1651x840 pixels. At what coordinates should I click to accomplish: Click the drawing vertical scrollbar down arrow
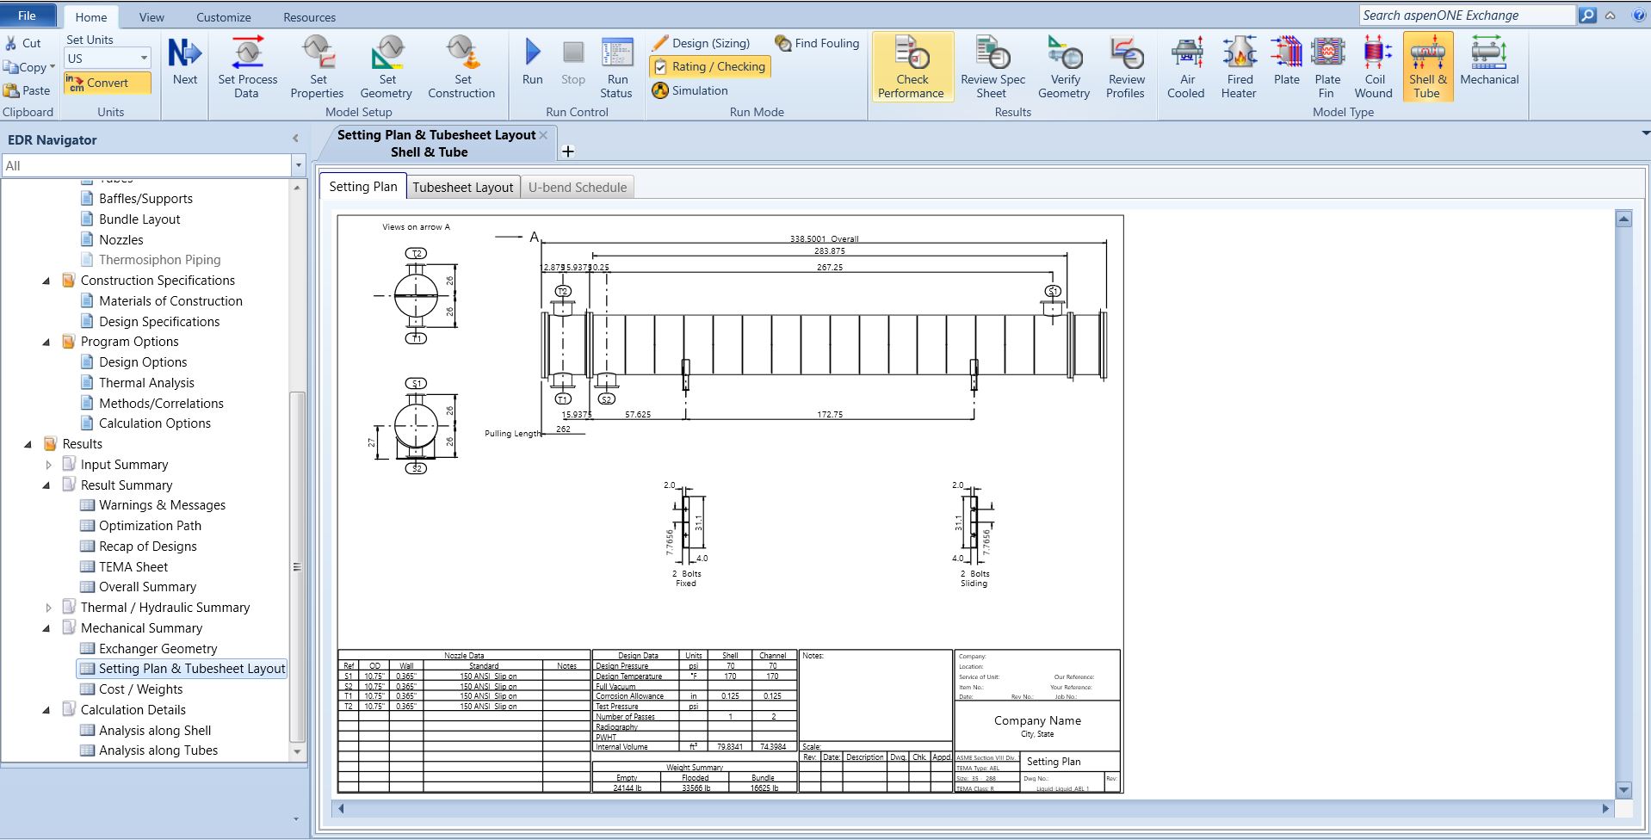(x=1623, y=790)
